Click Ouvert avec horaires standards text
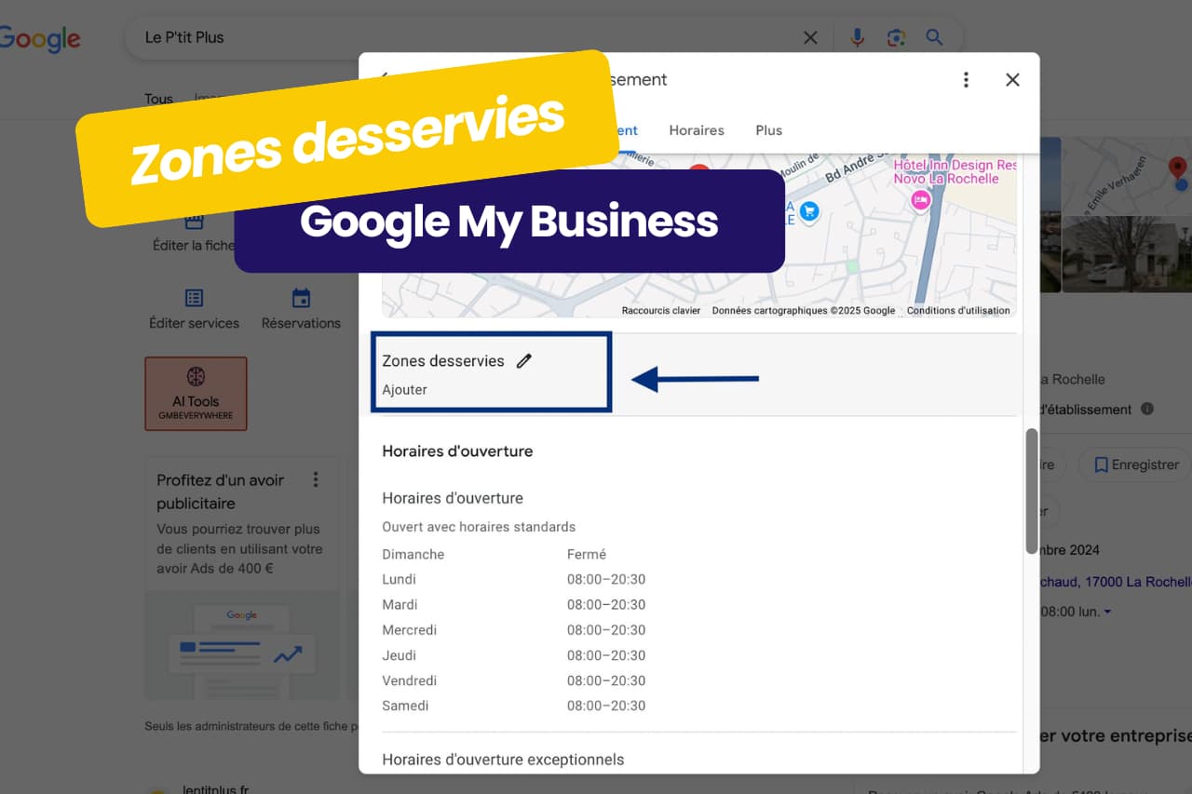 479,527
